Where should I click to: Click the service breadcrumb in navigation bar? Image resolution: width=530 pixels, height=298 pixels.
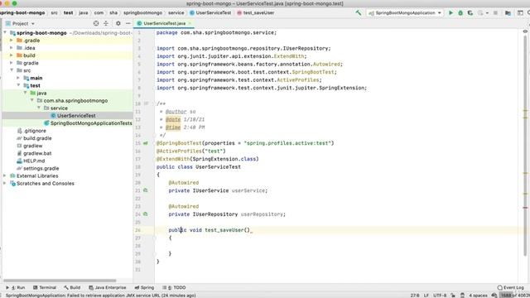[176, 13]
